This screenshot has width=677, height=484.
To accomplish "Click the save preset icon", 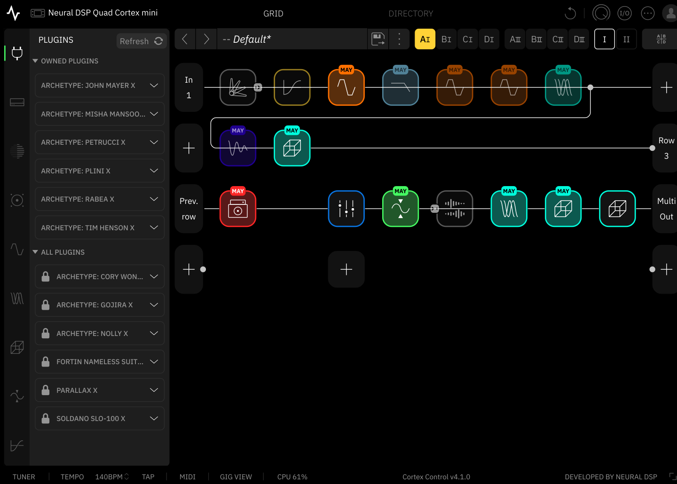I will pos(378,39).
